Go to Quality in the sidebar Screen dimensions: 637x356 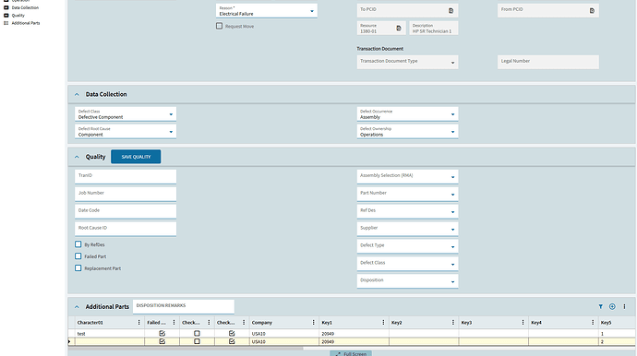[x=18, y=16]
